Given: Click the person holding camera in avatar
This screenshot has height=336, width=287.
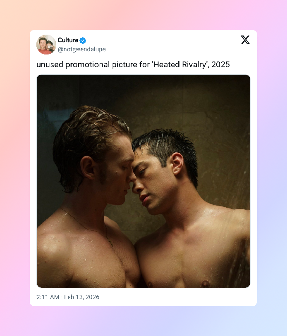Looking at the screenshot, I should coord(51,46).
